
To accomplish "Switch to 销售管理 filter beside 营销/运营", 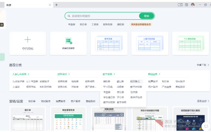I will [61, 101].
